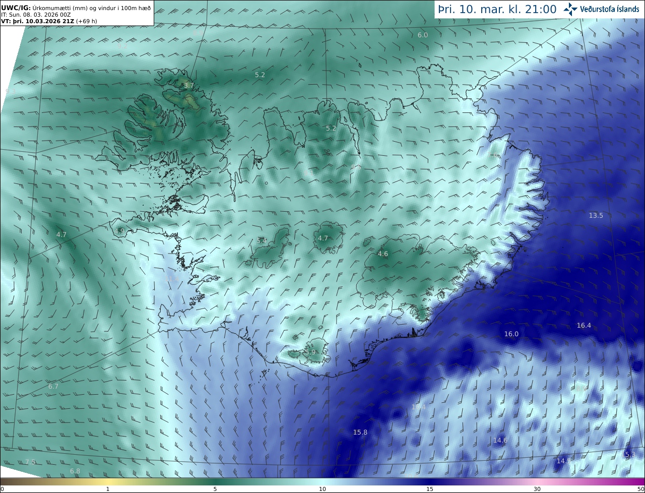The height and width of the screenshot is (493, 645).
Task: Click the 6.7 value in the southwest sea
Action: 53,386
